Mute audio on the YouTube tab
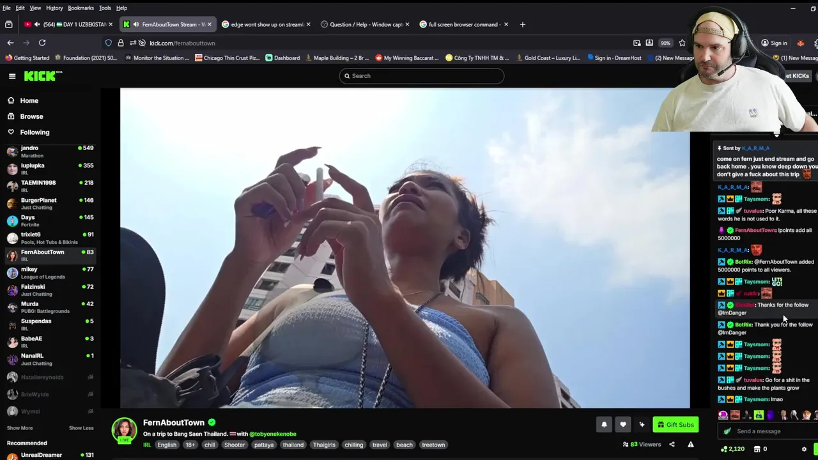 coord(36,24)
